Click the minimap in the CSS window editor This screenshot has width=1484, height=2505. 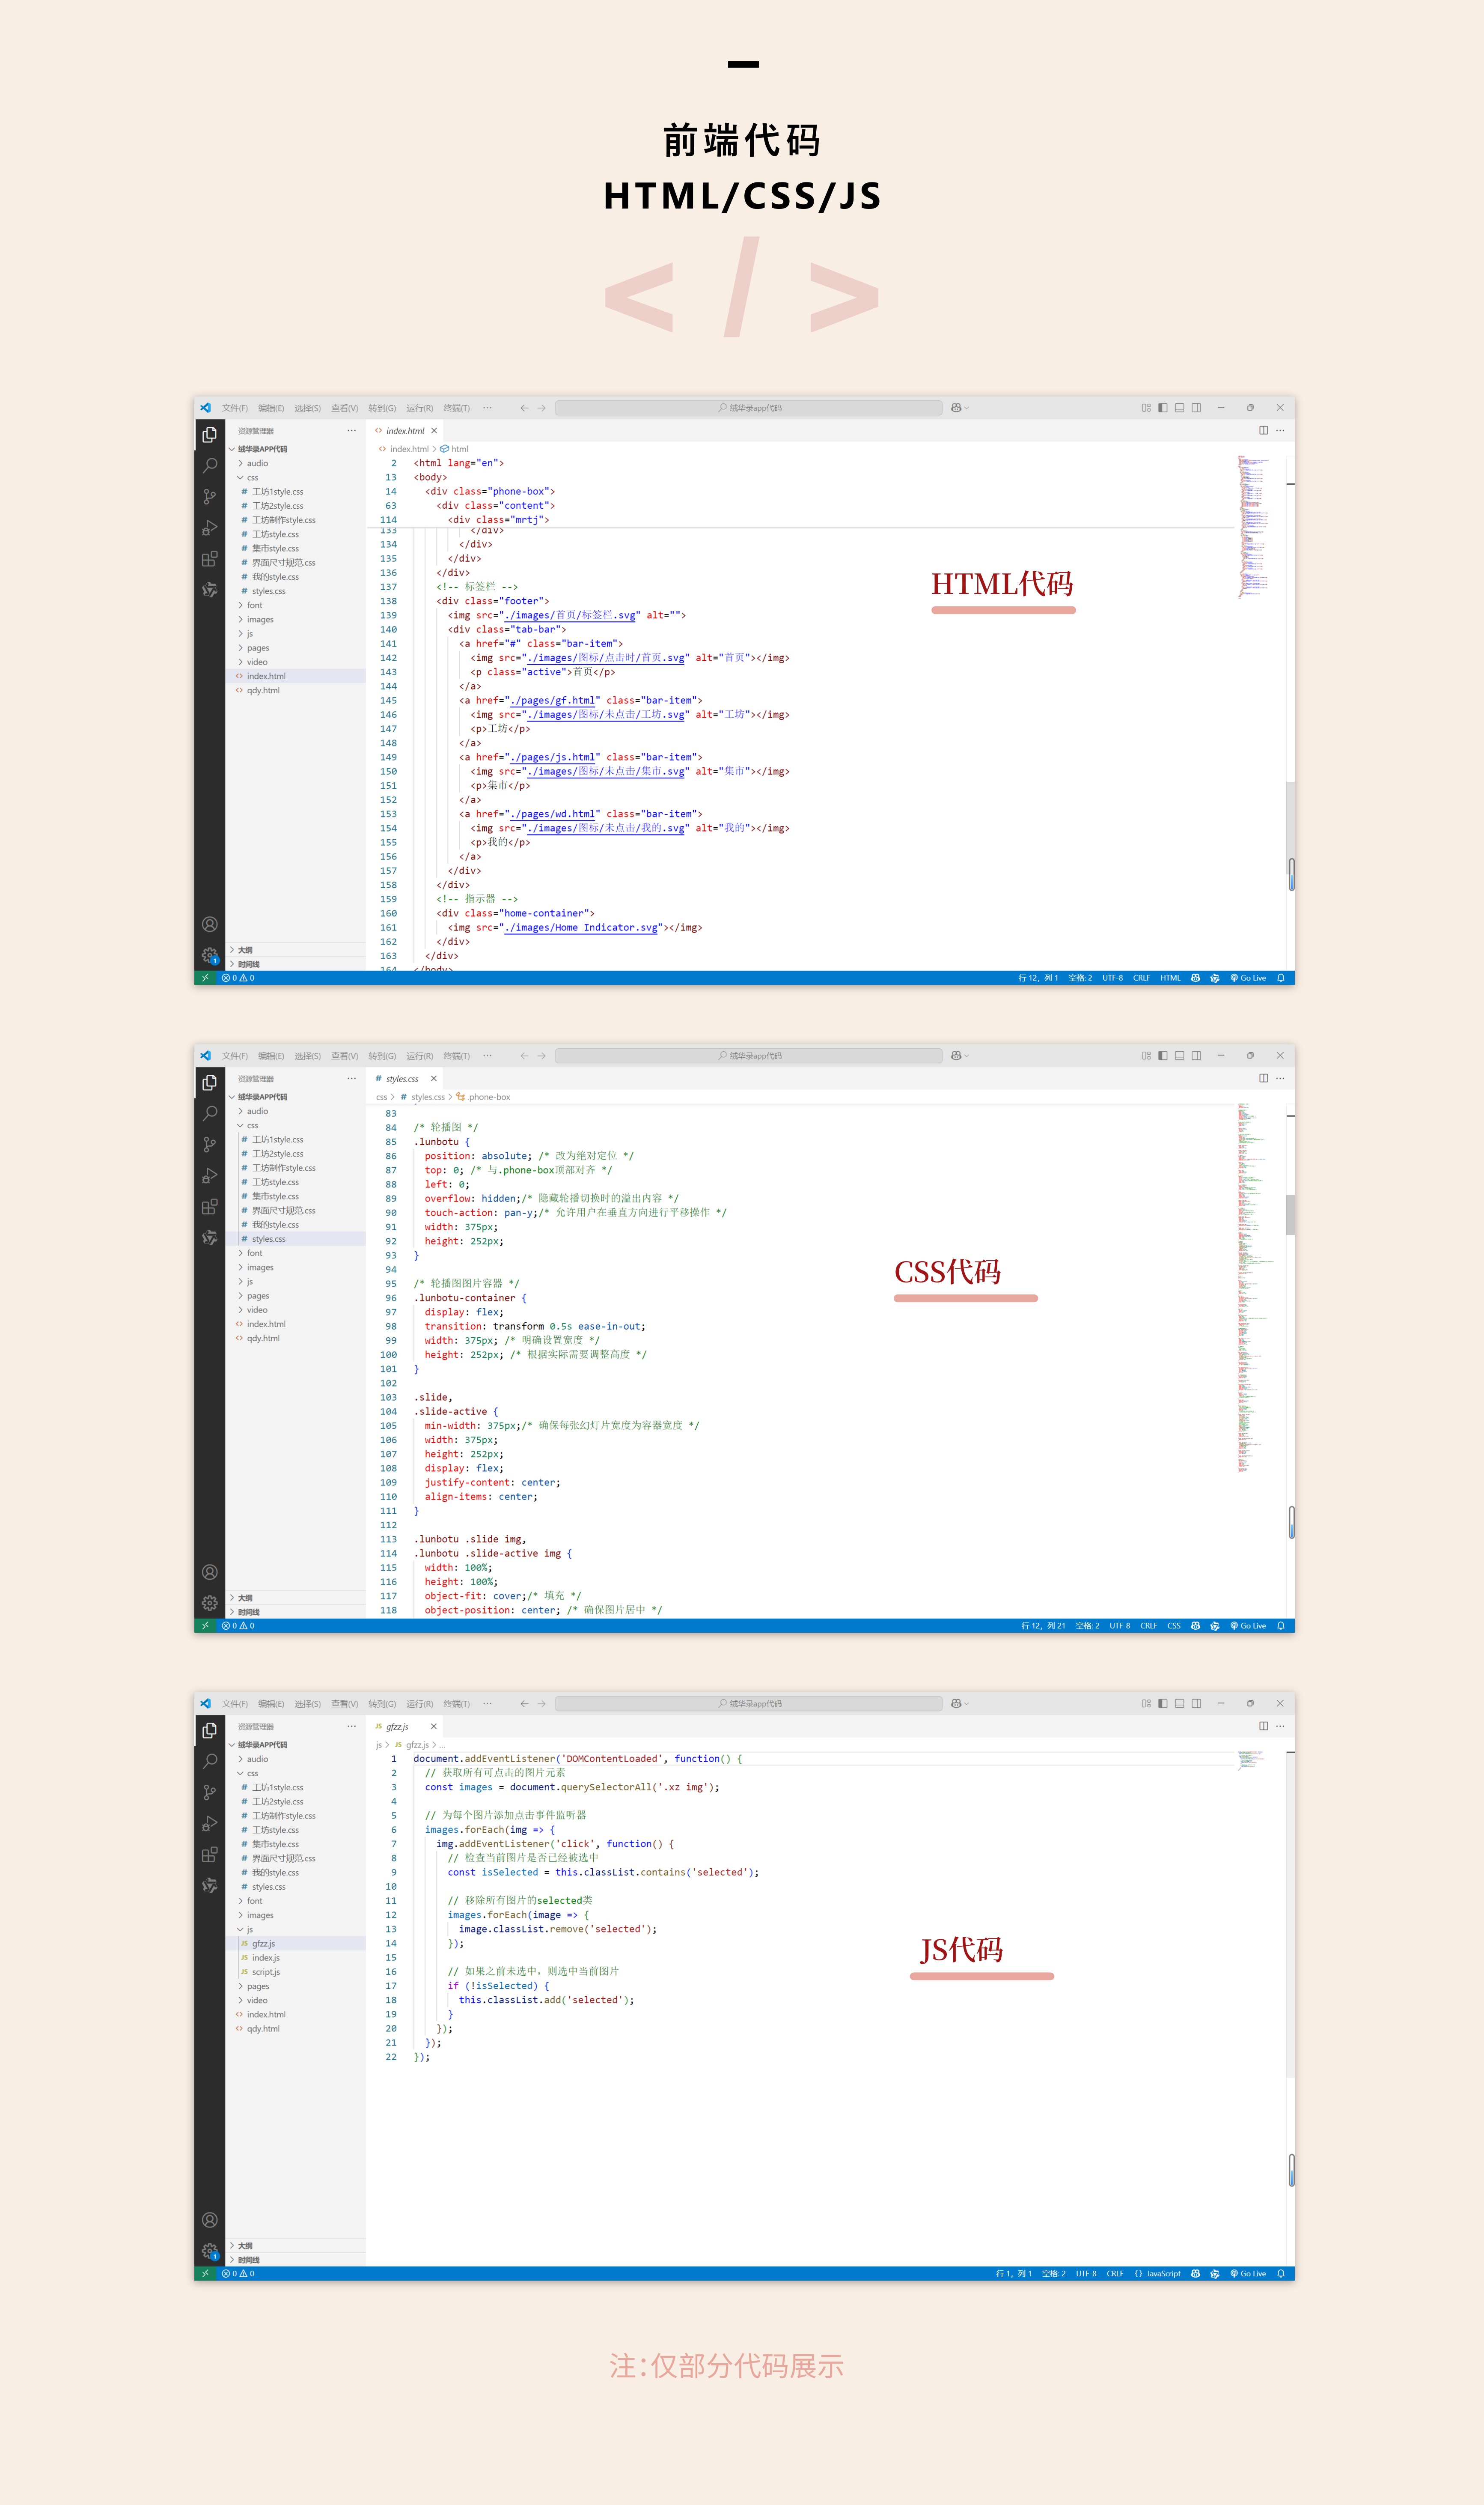click(1257, 1288)
